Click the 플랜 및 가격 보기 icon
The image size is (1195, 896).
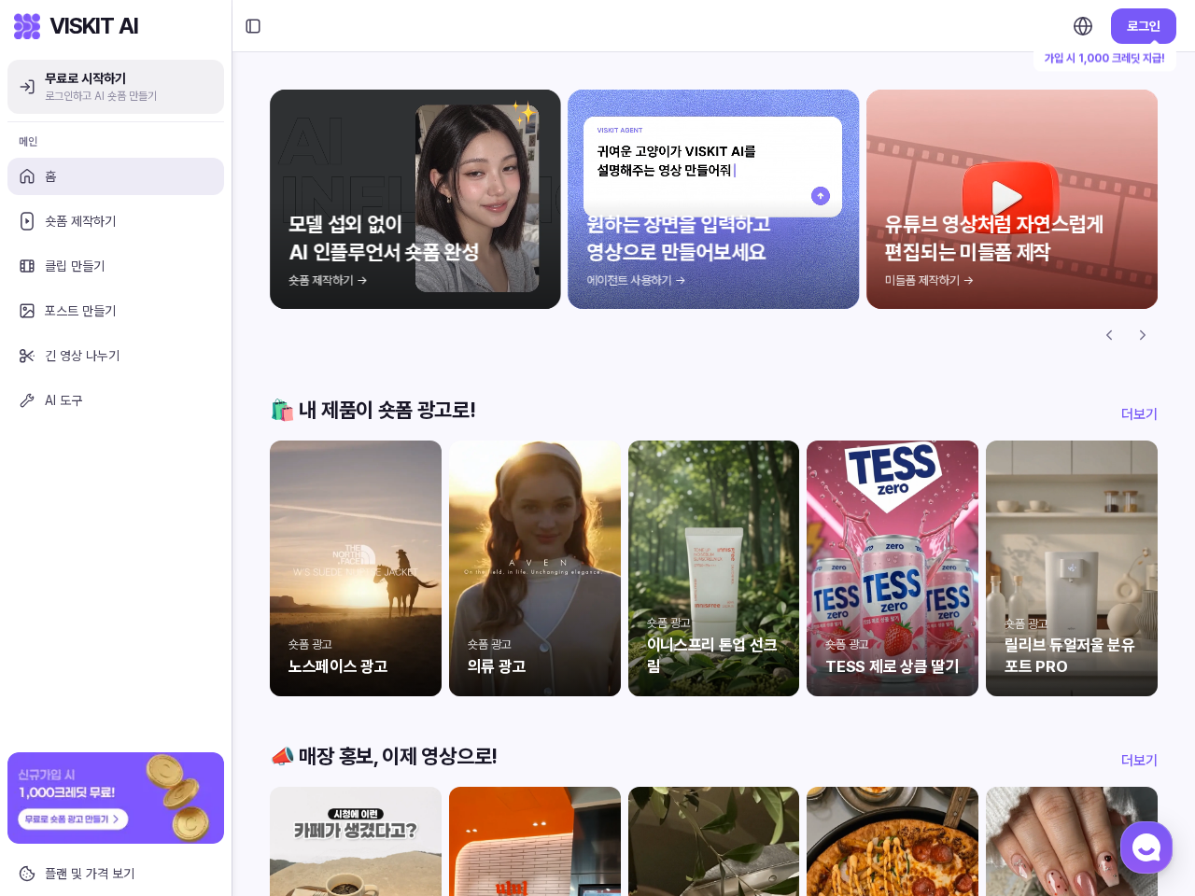27,874
